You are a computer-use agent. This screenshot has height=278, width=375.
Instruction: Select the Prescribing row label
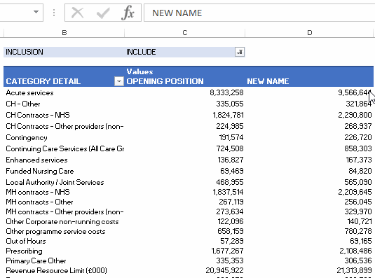coord(24,251)
